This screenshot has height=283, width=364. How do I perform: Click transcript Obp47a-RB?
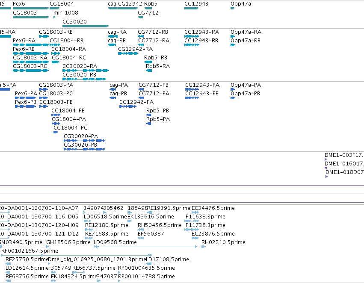[x=246, y=40]
